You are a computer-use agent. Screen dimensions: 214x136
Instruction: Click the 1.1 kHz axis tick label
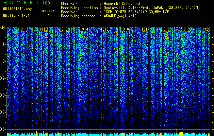[3, 44]
